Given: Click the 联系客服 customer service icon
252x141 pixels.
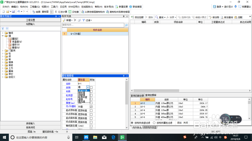Looking at the screenshot, I should pyautogui.click(x=131, y=7).
